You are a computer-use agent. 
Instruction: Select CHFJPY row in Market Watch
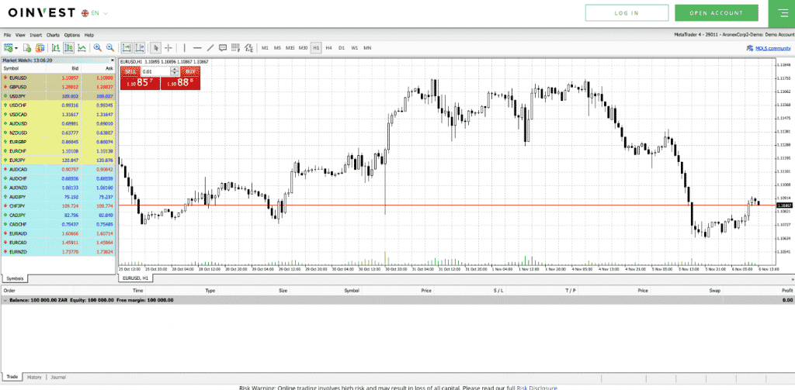(58, 206)
